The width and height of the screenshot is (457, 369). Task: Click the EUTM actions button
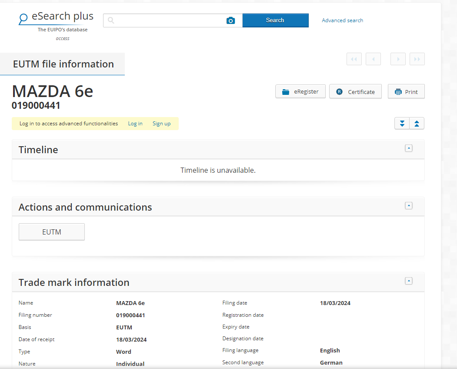(x=52, y=232)
